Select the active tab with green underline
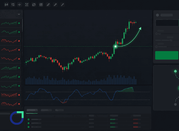The height and width of the screenshot is (131, 179). click(32, 110)
